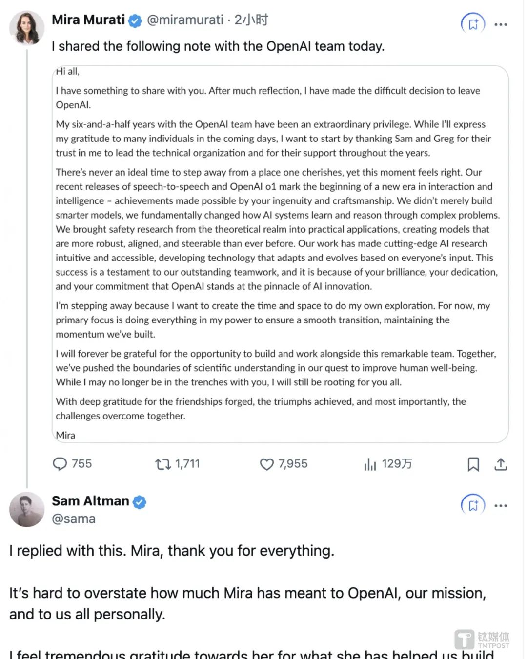Open more options menu on Sam Altman's tweet
Image resolution: width=527 pixels, height=659 pixels.
501,505
